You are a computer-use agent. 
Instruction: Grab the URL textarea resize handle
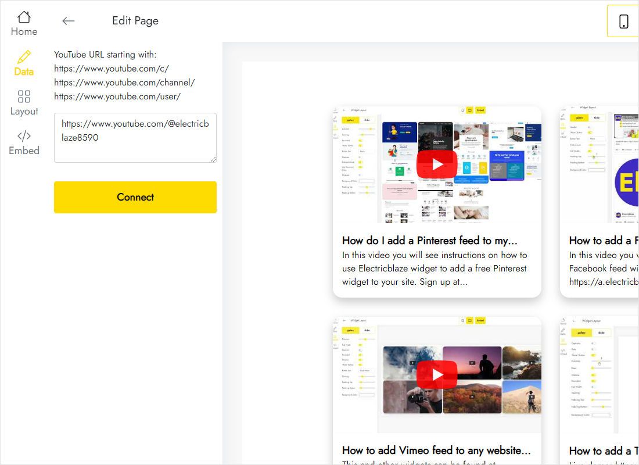(213, 159)
